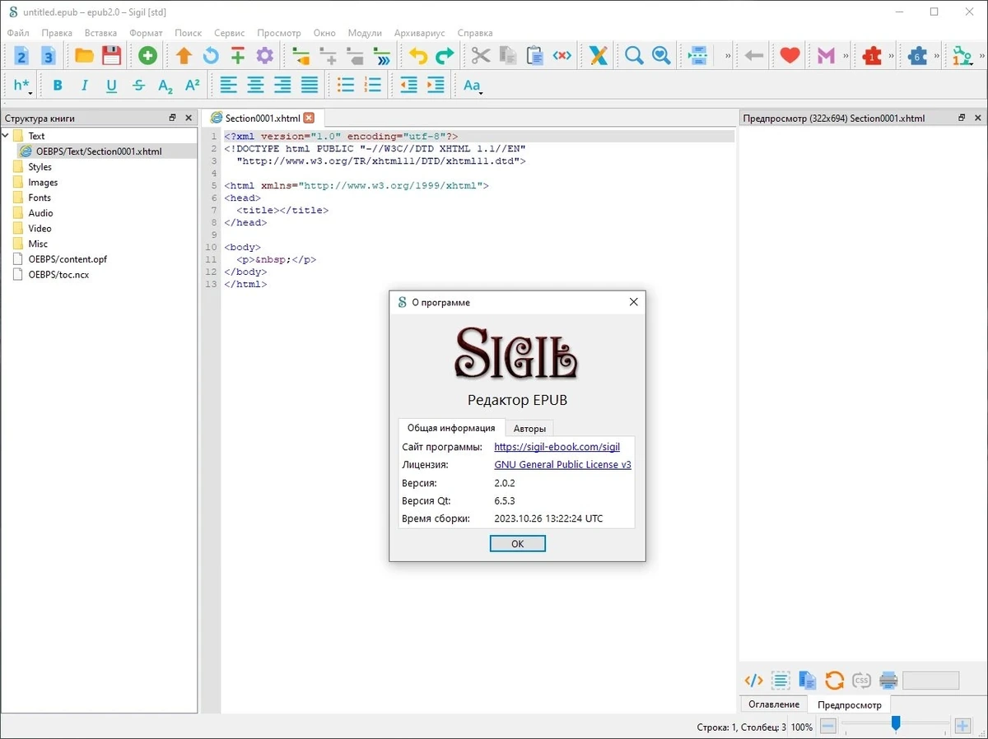Open the Сервис menu

(x=229, y=33)
